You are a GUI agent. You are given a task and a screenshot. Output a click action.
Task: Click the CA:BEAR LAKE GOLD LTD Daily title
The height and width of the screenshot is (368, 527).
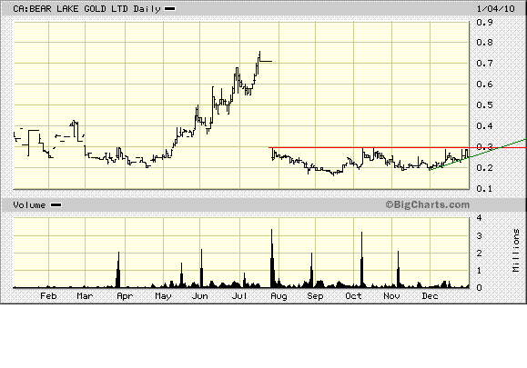coord(86,9)
